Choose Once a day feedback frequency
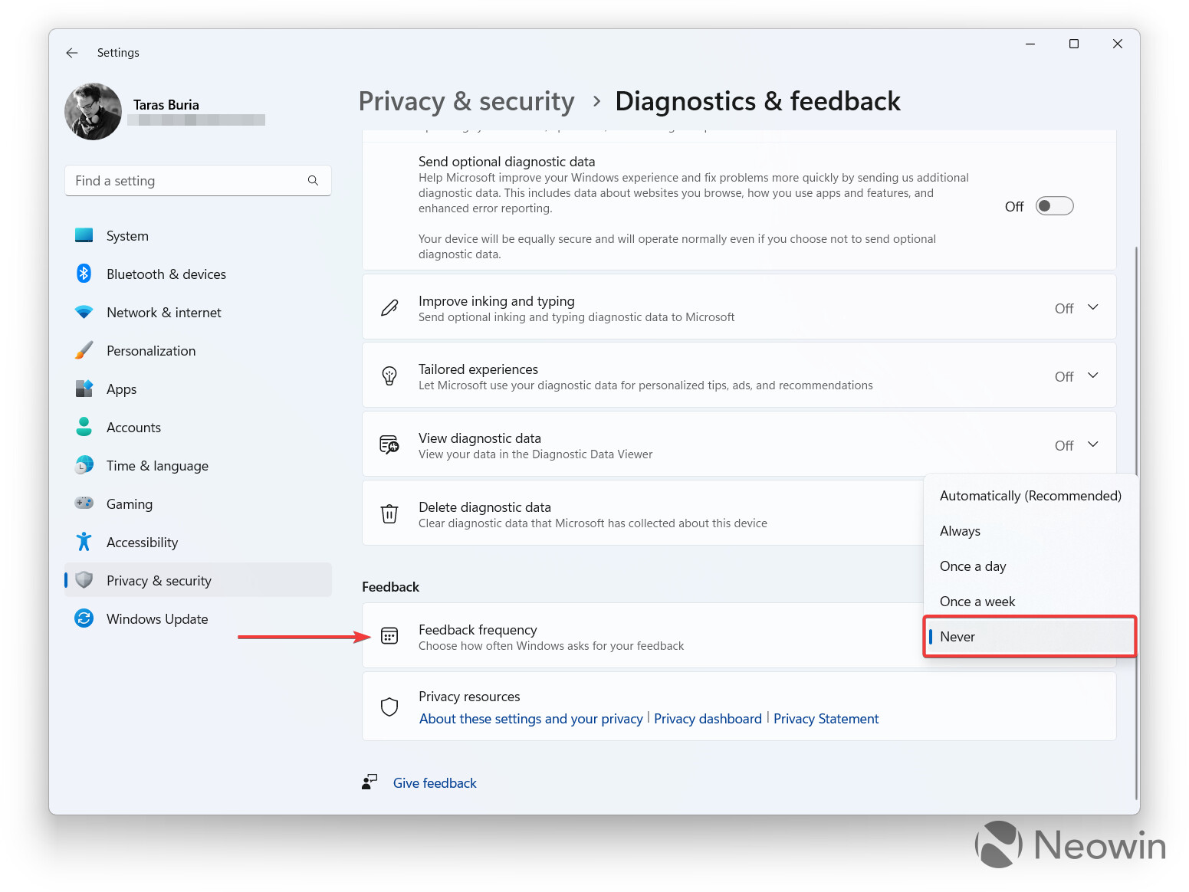The width and height of the screenshot is (1189, 892). pyautogui.click(x=1030, y=566)
